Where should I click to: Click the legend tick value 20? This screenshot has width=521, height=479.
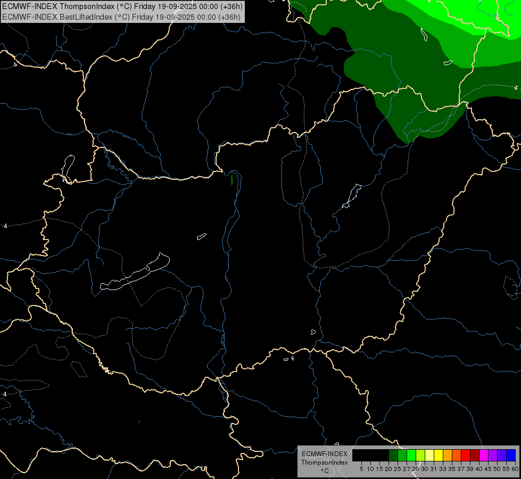pos(388,469)
